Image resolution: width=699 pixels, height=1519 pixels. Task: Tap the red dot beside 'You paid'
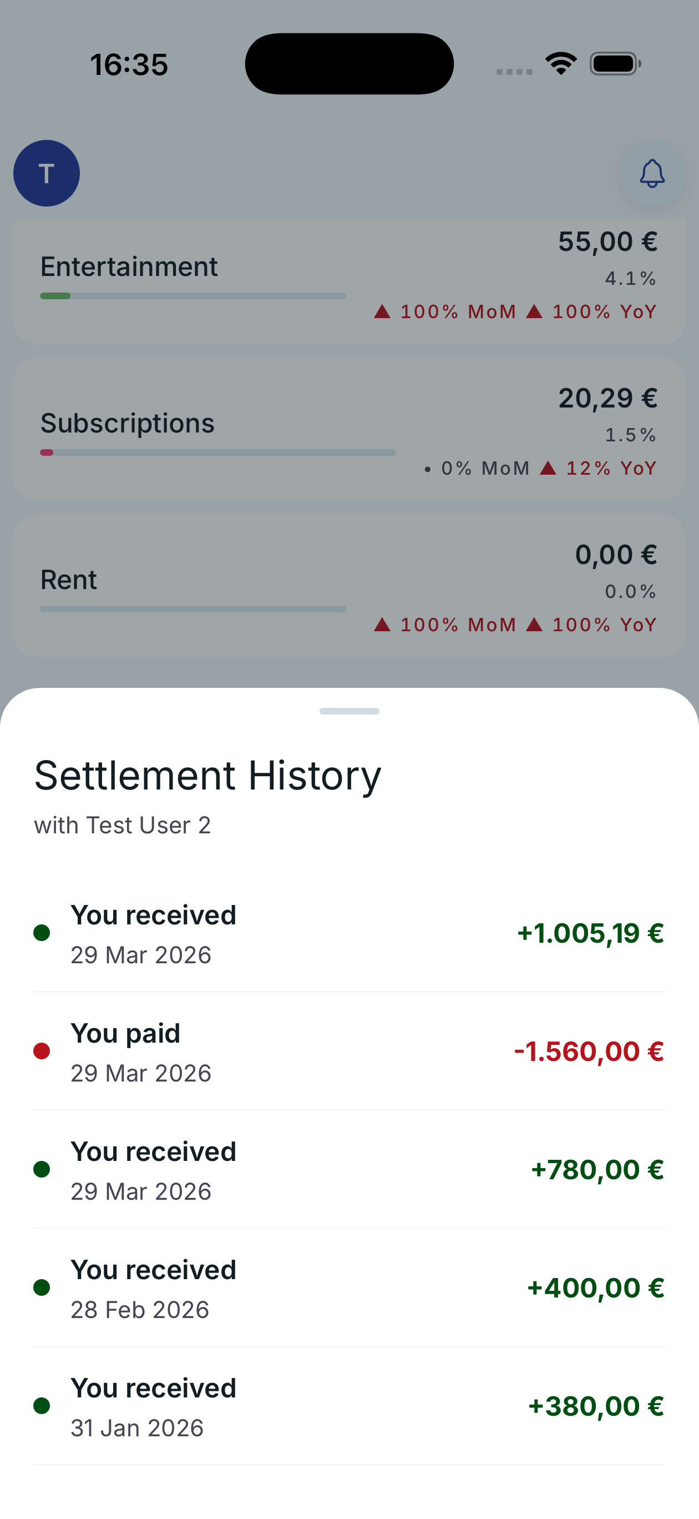42,1051
